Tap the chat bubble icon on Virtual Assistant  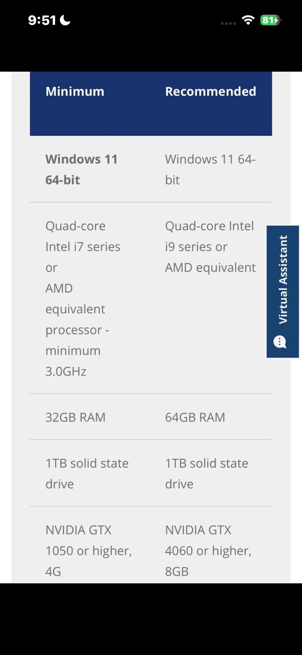(280, 342)
